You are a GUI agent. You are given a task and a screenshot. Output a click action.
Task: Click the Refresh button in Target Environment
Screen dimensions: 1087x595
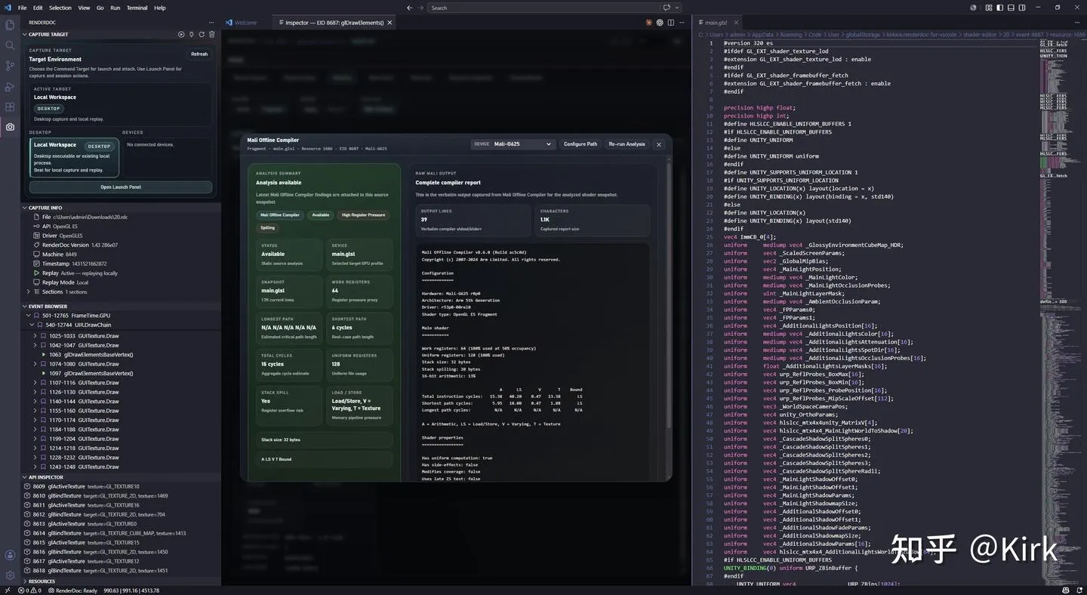coord(199,54)
